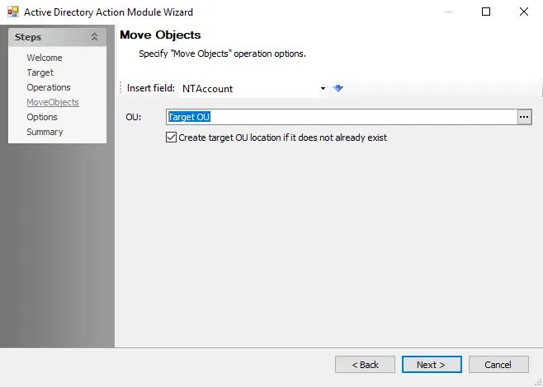Go to the Options step
The width and height of the screenshot is (543, 387).
[x=42, y=117]
